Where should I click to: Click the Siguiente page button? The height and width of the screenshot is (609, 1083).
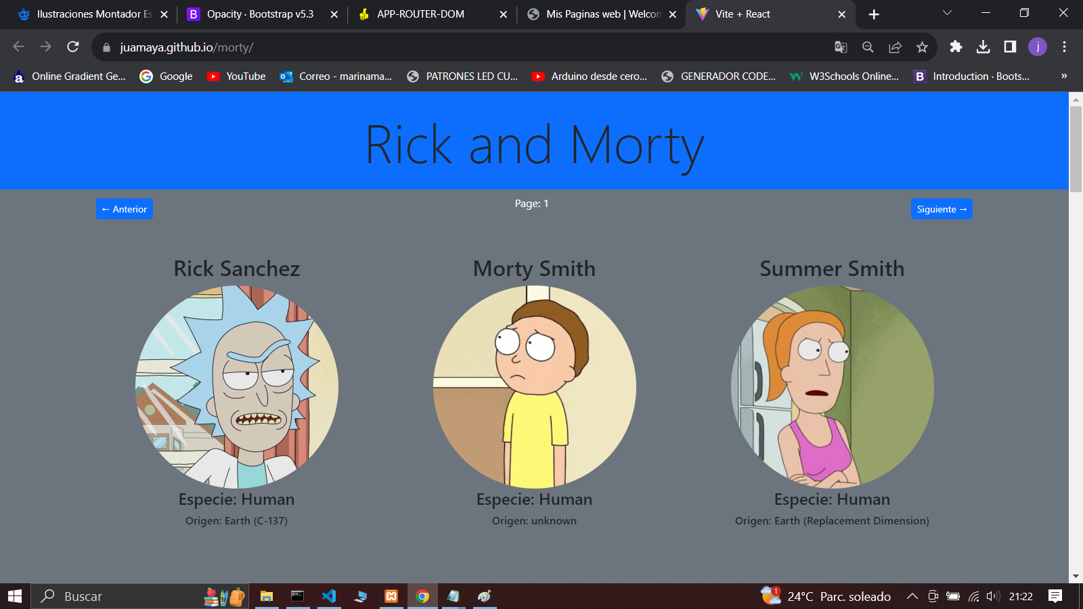[x=942, y=209]
